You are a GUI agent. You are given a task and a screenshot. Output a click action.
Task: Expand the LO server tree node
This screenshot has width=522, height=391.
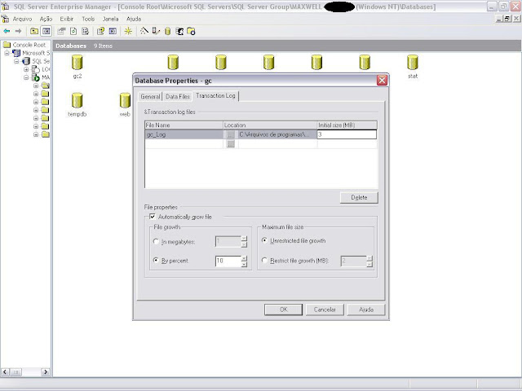coord(26,69)
